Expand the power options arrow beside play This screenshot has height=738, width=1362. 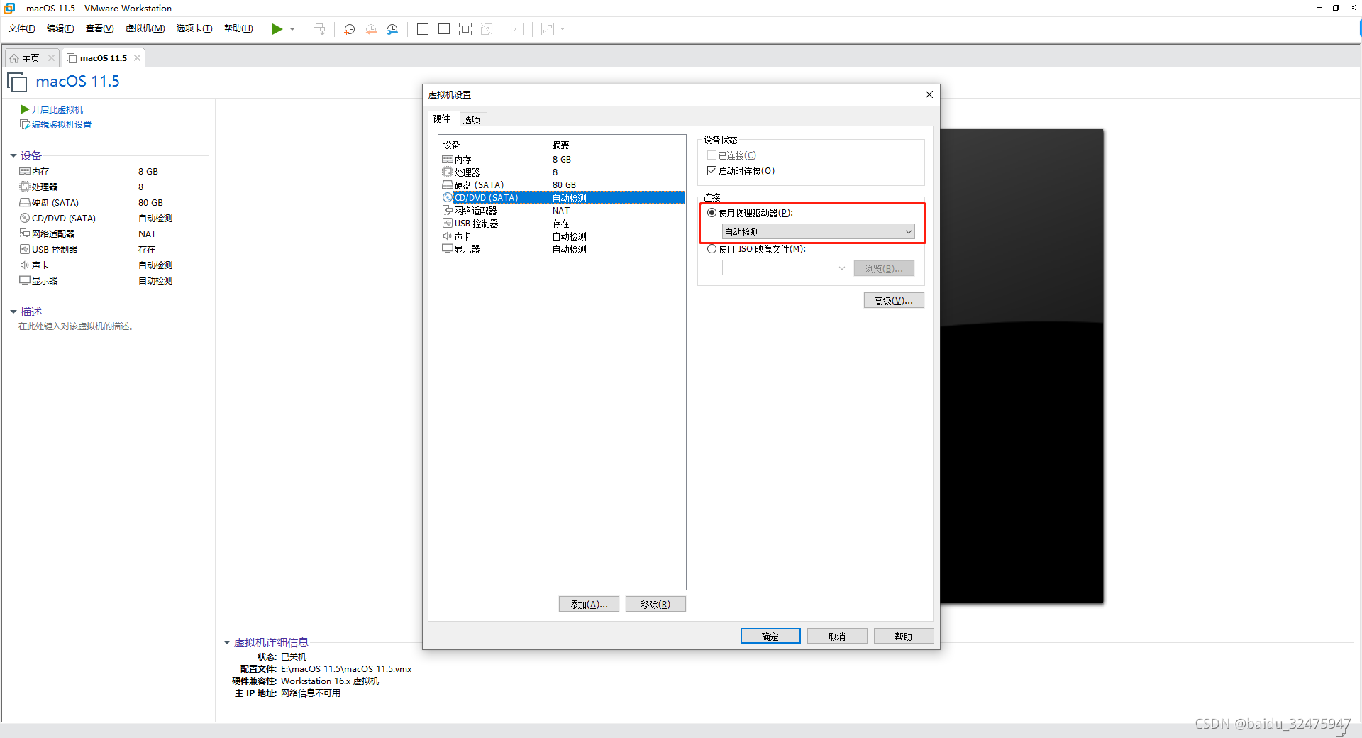292,29
